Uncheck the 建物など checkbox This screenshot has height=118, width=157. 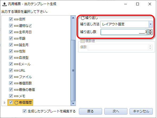(x=11, y=26)
